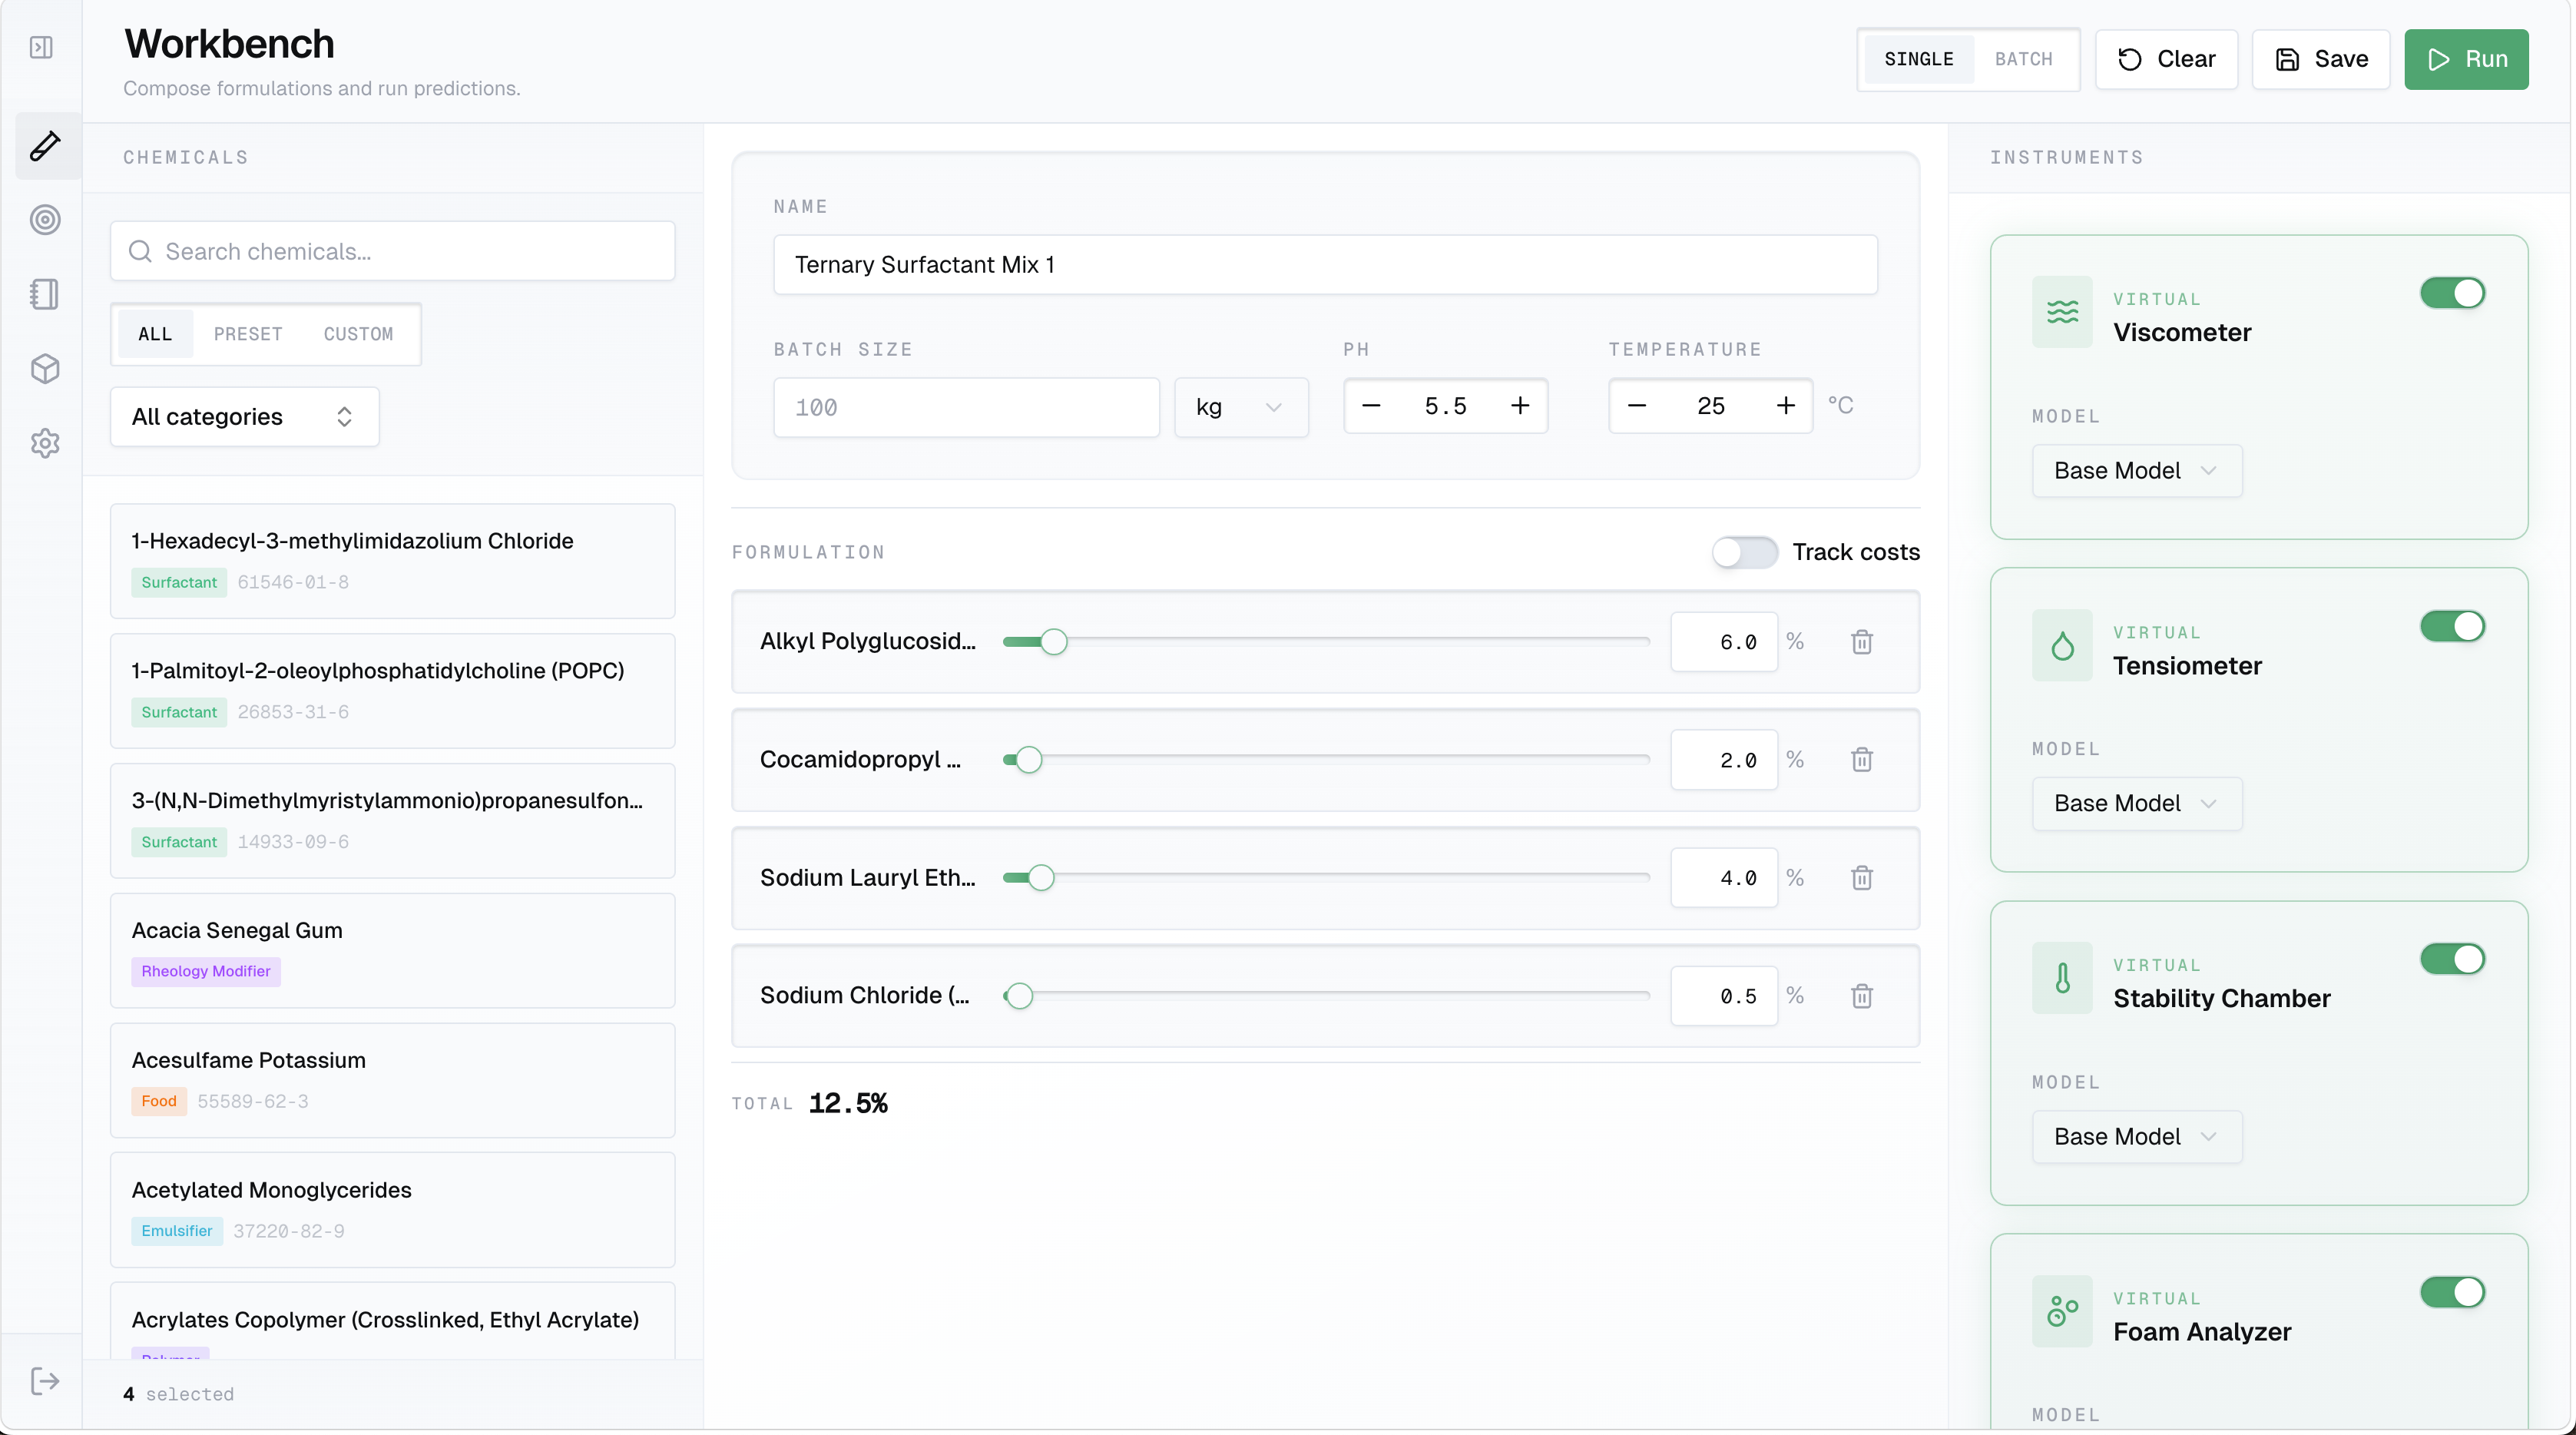
Task: Delete Sodium Chloride row with trash icon
Action: tap(1861, 996)
